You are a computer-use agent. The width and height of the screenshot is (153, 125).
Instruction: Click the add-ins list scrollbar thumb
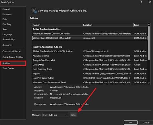(149, 43)
